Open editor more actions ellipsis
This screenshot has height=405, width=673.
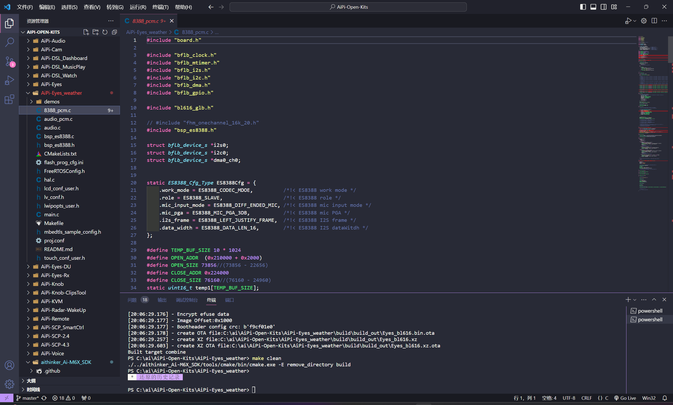coord(664,21)
